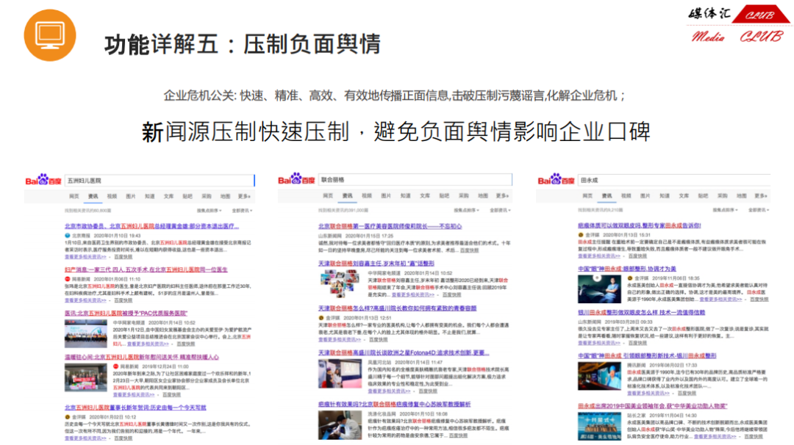Click the Media CLUB logo
This screenshot has height=445, width=794.
(737, 25)
